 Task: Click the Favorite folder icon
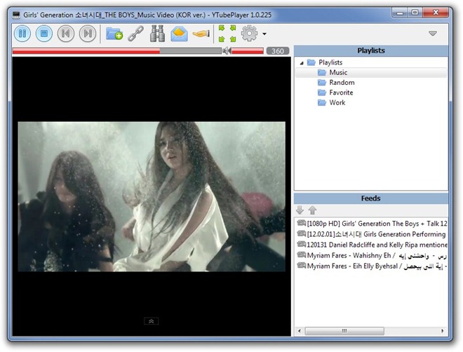pos(322,93)
